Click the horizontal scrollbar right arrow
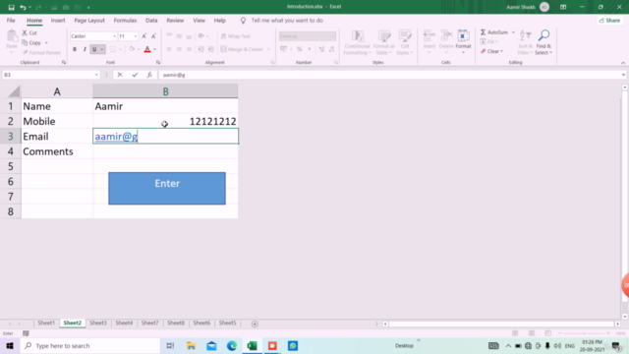Screen dimensions: 629x354 click(618, 324)
